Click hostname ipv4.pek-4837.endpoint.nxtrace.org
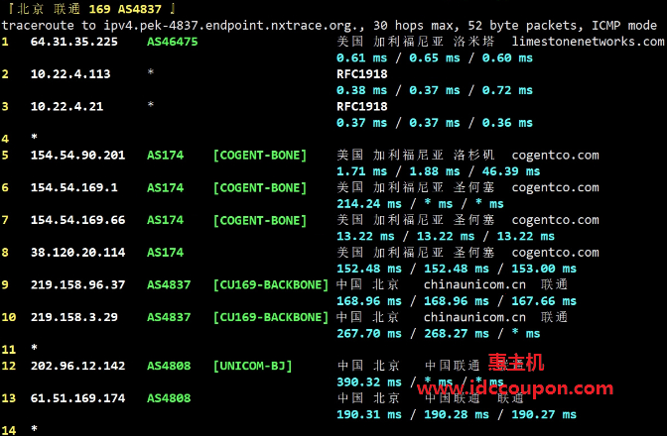Viewport: 667px width, 436px height. click(x=234, y=26)
